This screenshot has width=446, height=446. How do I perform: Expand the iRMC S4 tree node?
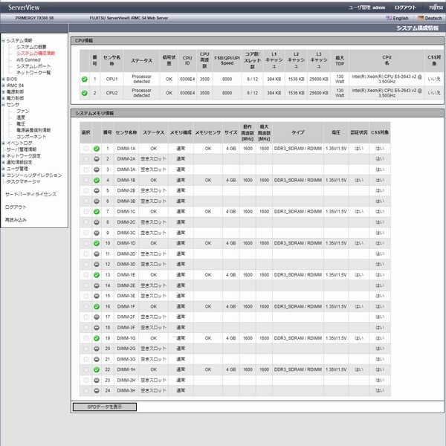pos(4,85)
